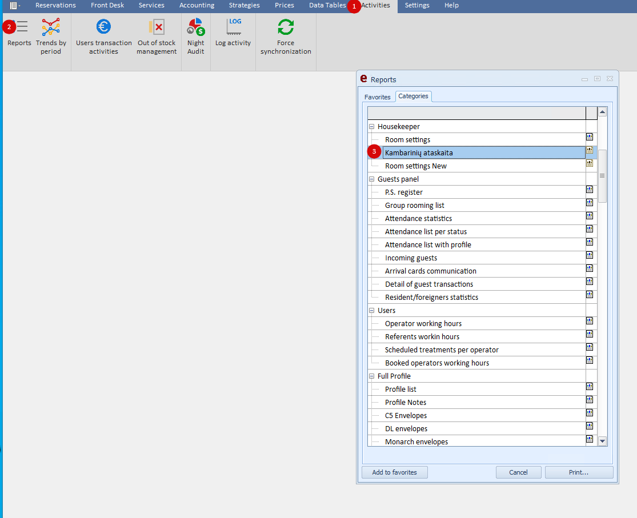Open Trends by period chart icon
The width and height of the screenshot is (637, 518).
coord(51,27)
